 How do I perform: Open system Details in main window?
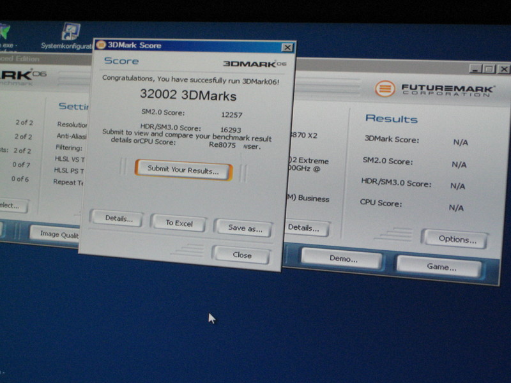pyautogui.click(x=306, y=228)
